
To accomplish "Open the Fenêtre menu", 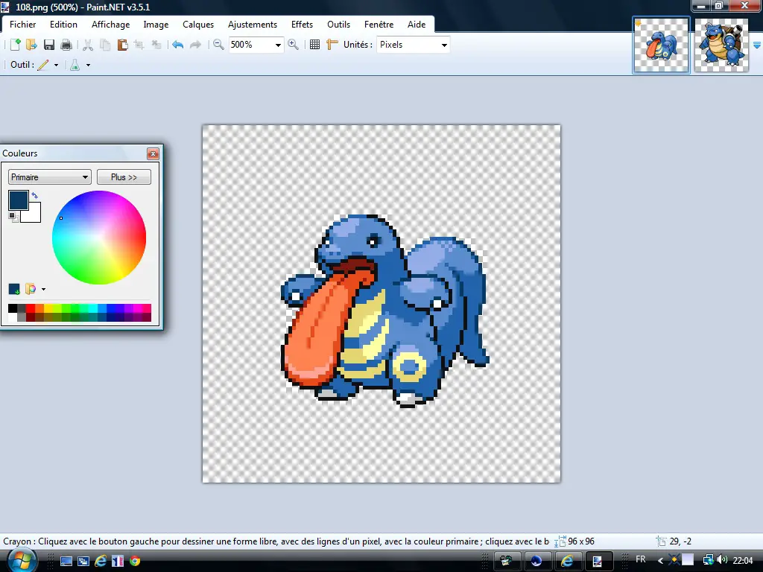I will point(379,25).
